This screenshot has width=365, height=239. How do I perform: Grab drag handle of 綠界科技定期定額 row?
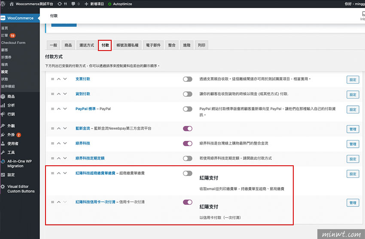53,158
